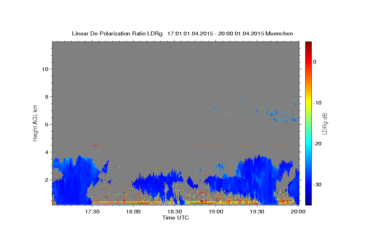Click the "Muenchen" location in the title

(279, 34)
